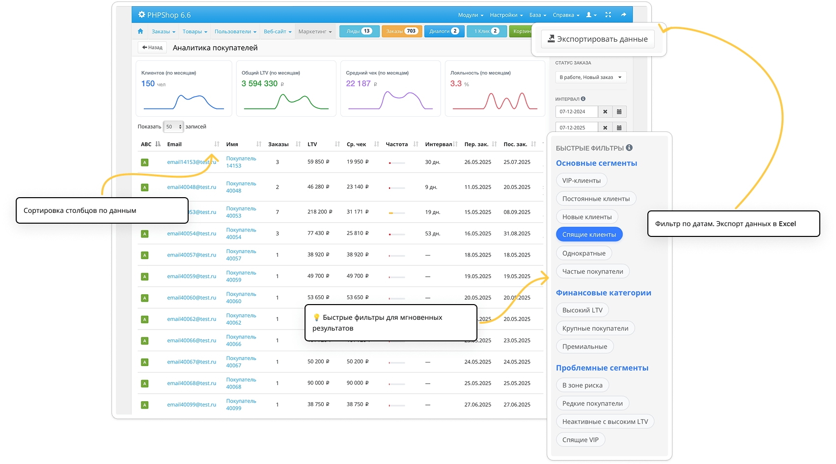Click the Лояльность sparkline chart card
836x464 pixels.
pos(495,89)
